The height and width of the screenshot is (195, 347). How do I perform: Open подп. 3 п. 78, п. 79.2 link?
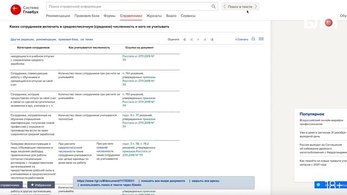tap(136, 144)
